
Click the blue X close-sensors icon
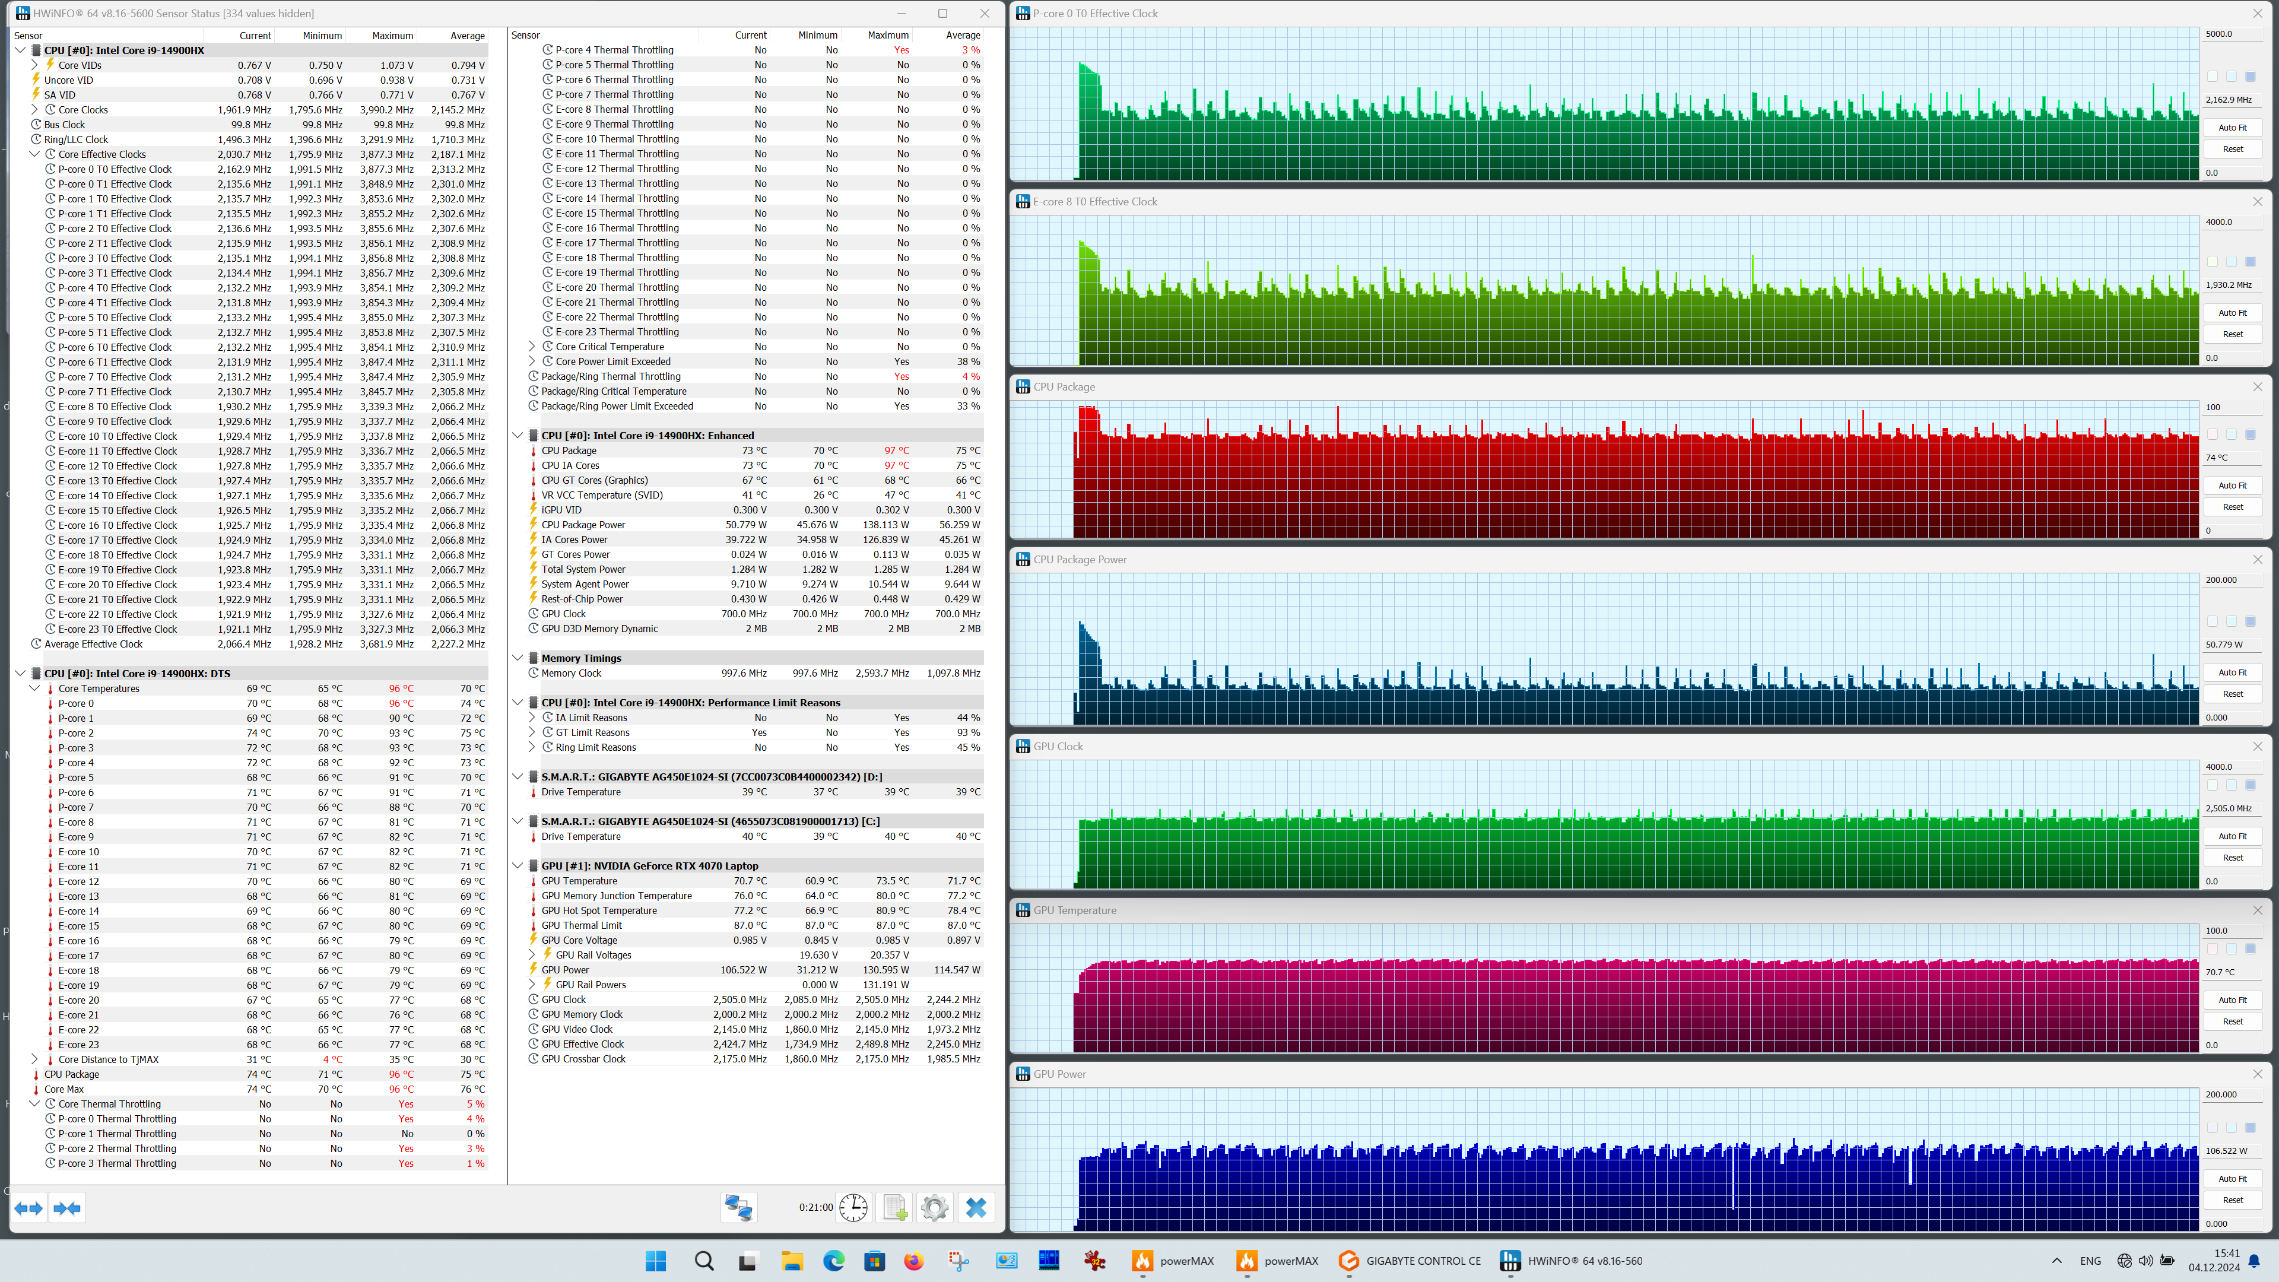click(x=976, y=1208)
